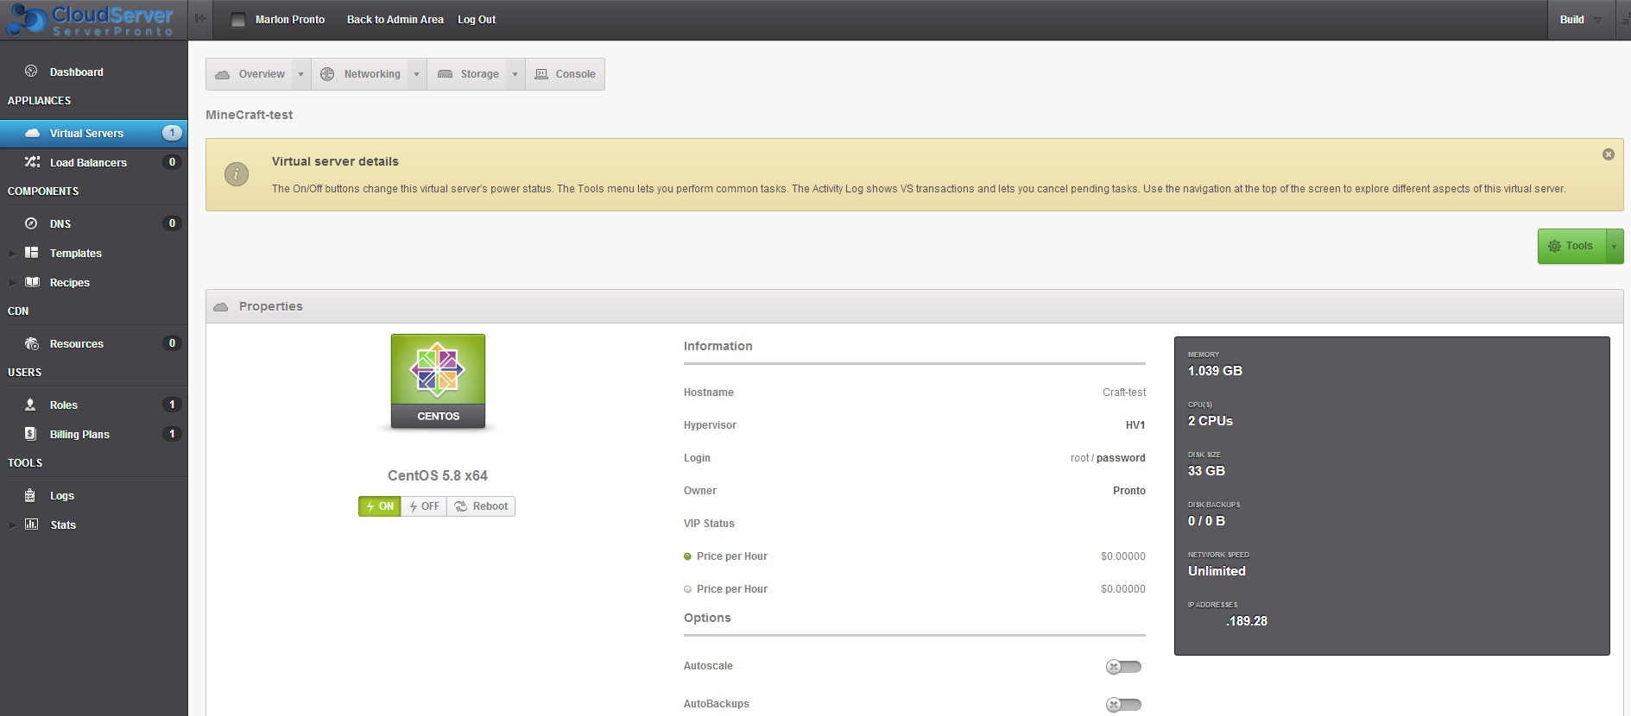Click the Log Out link
1631x716 pixels.
click(477, 20)
